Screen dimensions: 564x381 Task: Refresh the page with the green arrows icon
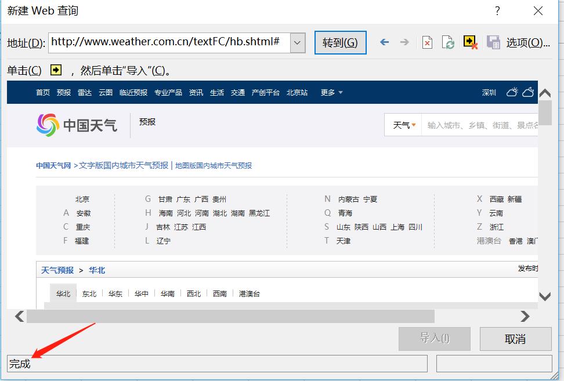click(448, 42)
